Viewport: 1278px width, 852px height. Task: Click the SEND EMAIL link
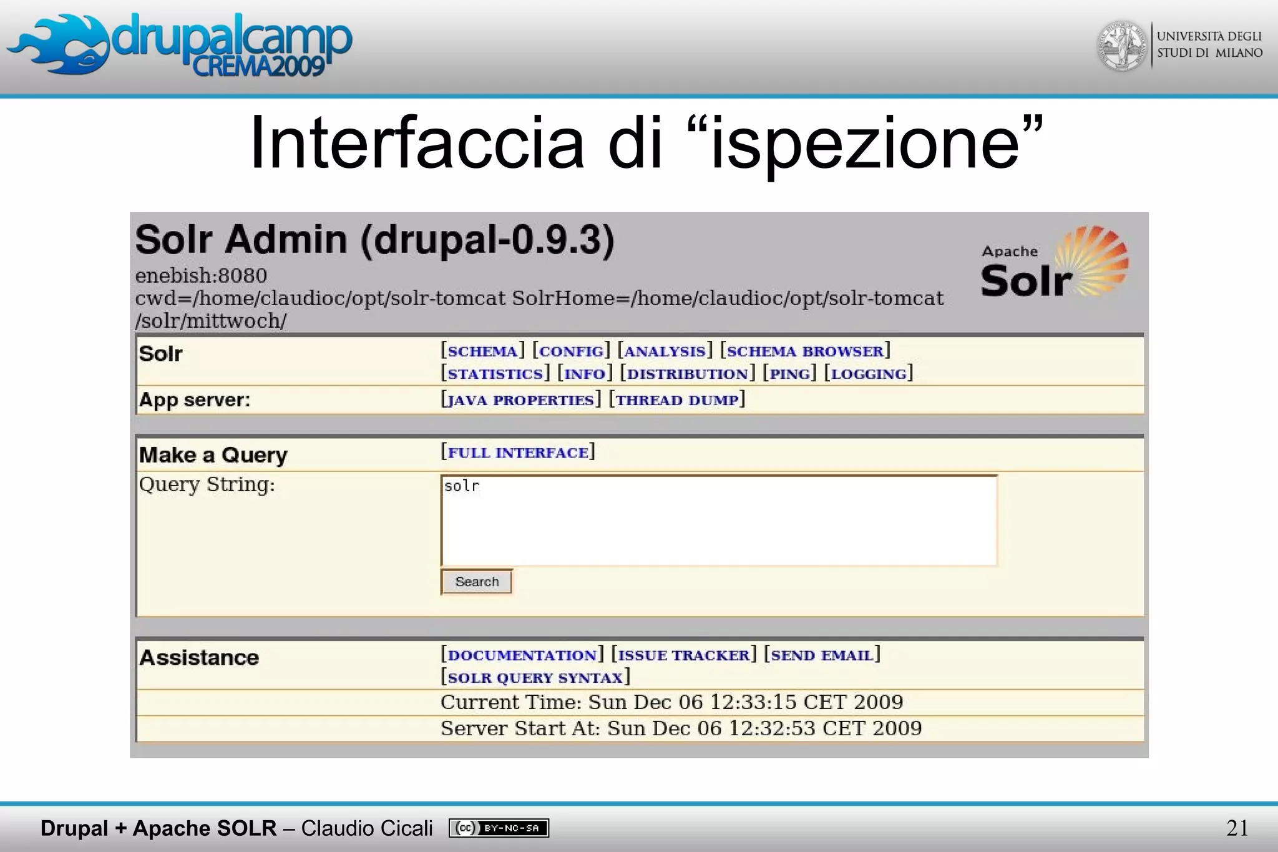pyautogui.click(x=822, y=655)
